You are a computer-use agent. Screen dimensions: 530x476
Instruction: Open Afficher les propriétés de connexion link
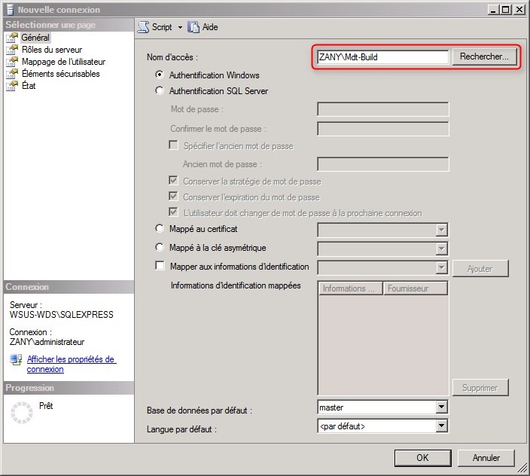72,364
